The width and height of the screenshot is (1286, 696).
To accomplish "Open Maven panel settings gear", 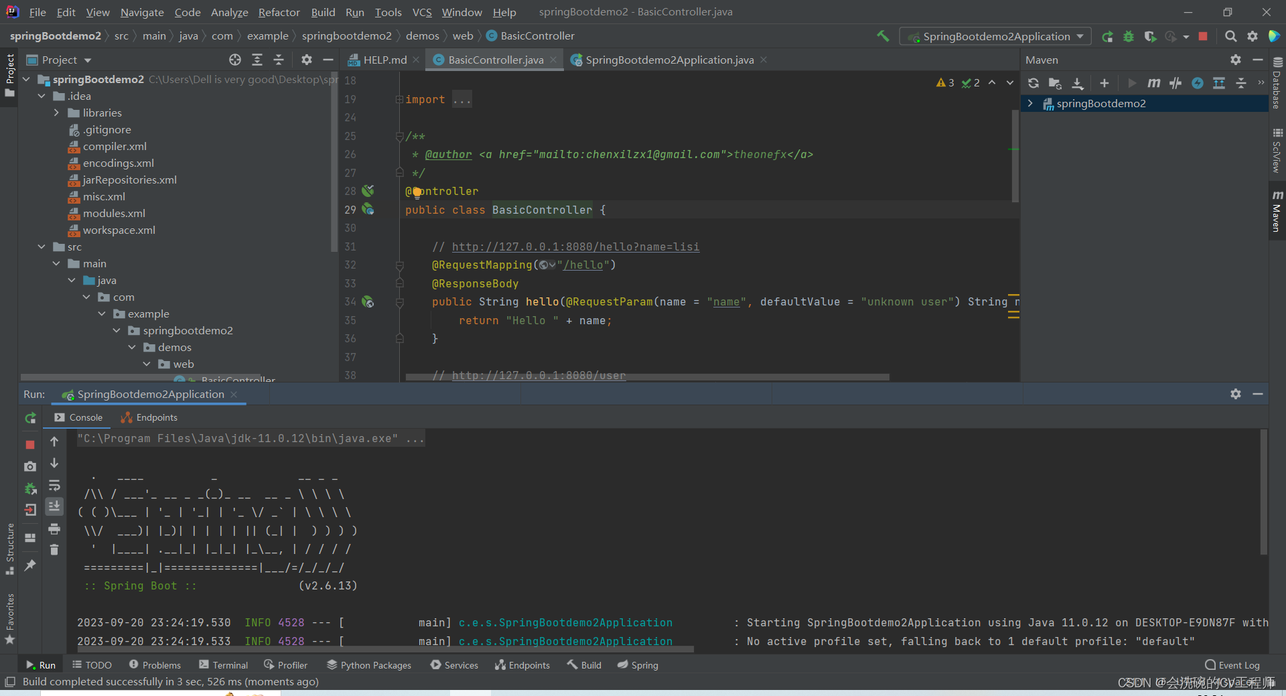I will (x=1236, y=60).
